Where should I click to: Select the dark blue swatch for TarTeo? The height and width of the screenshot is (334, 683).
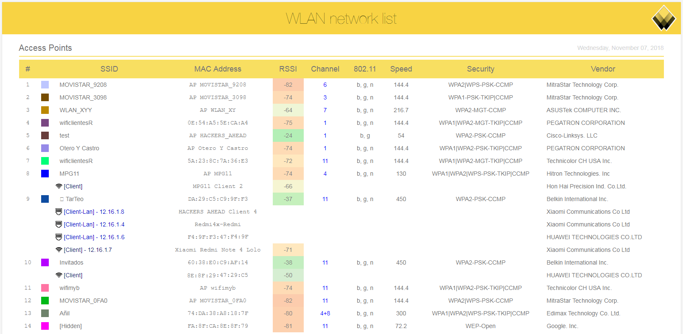coord(45,199)
